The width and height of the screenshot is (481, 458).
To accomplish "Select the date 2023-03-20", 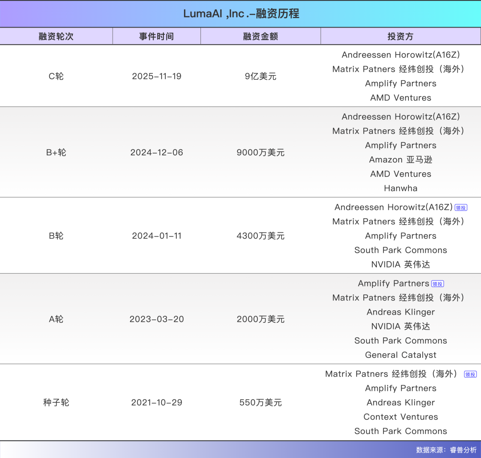I will (156, 319).
